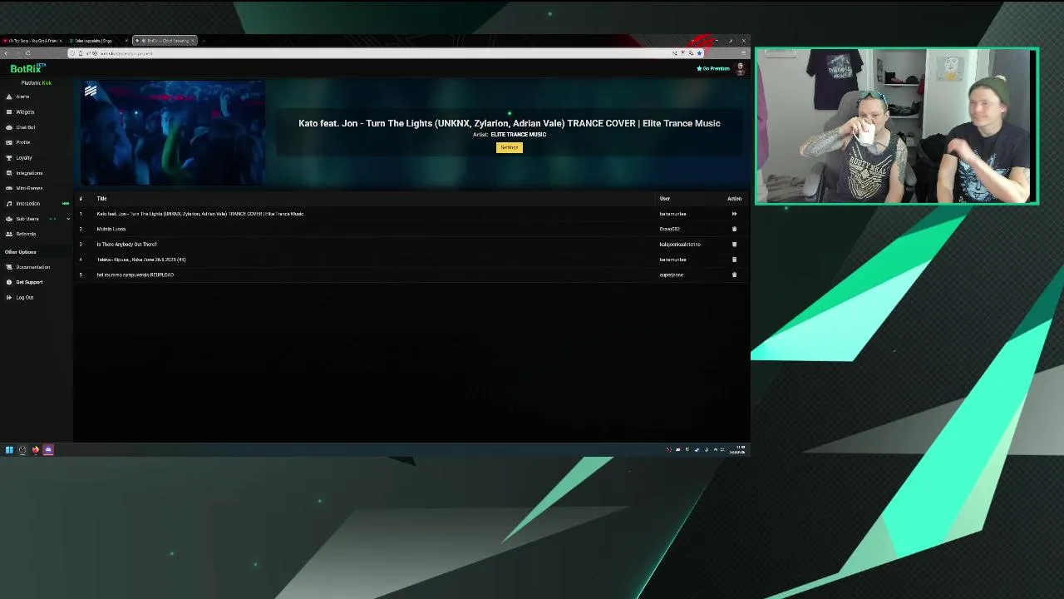Screen dimensions: 1064x599
Task: Open the purple Discord-like taskbar icon
Action: [x=48, y=450]
